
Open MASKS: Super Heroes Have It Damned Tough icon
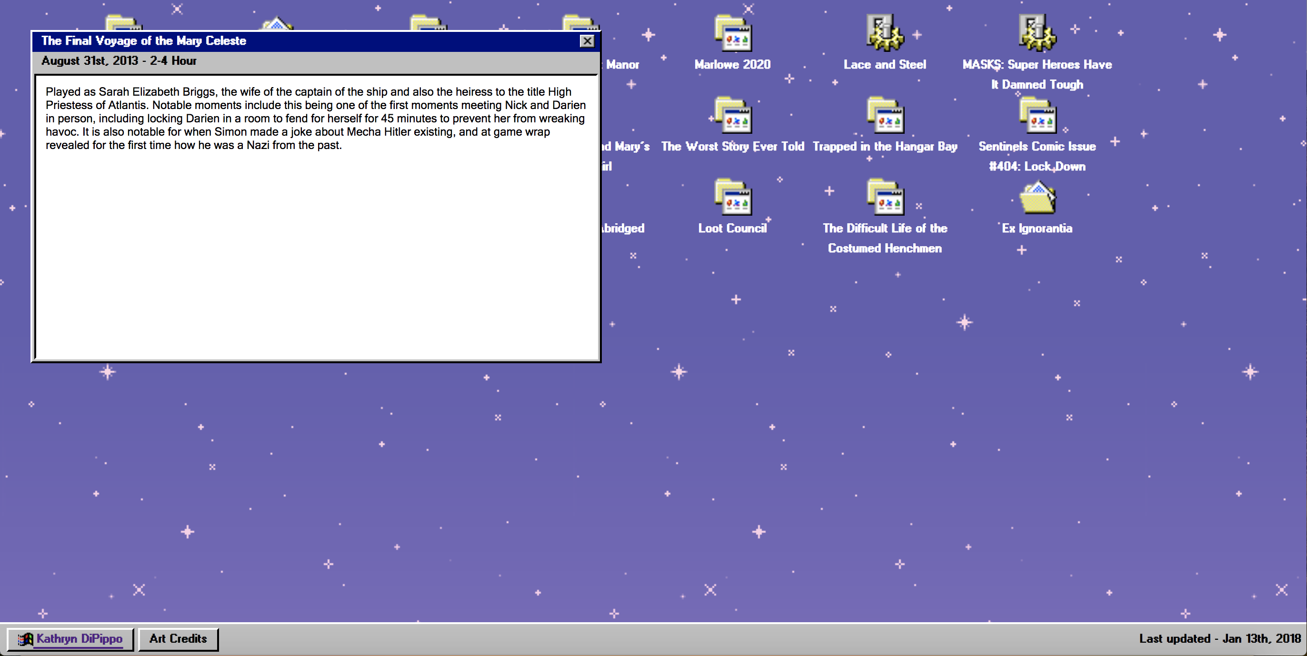[1037, 33]
